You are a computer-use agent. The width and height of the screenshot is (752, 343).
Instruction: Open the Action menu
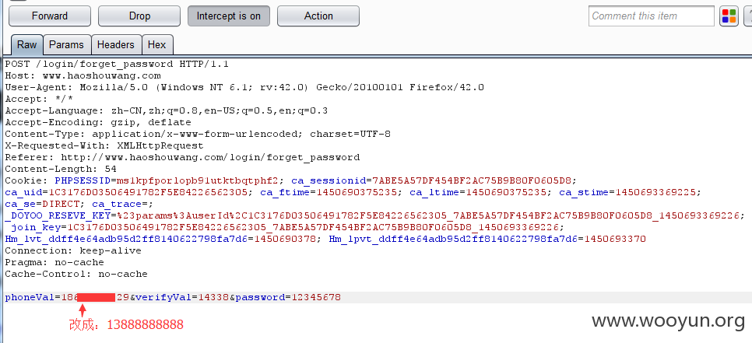(318, 16)
